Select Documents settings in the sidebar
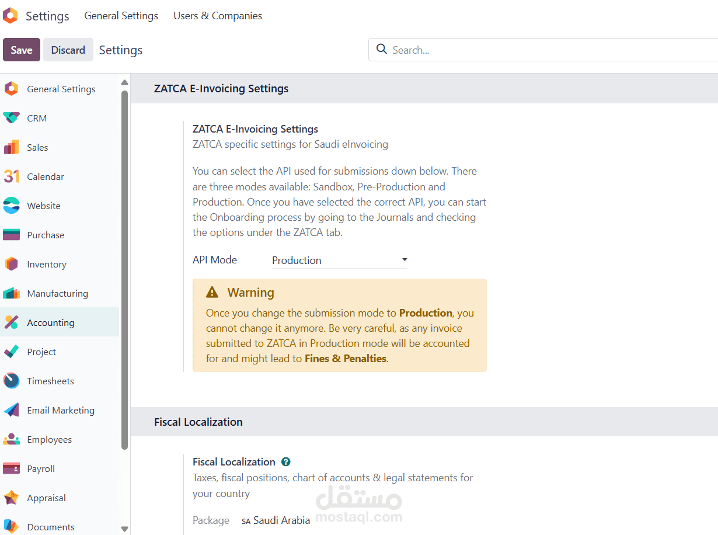 pyautogui.click(x=60, y=525)
